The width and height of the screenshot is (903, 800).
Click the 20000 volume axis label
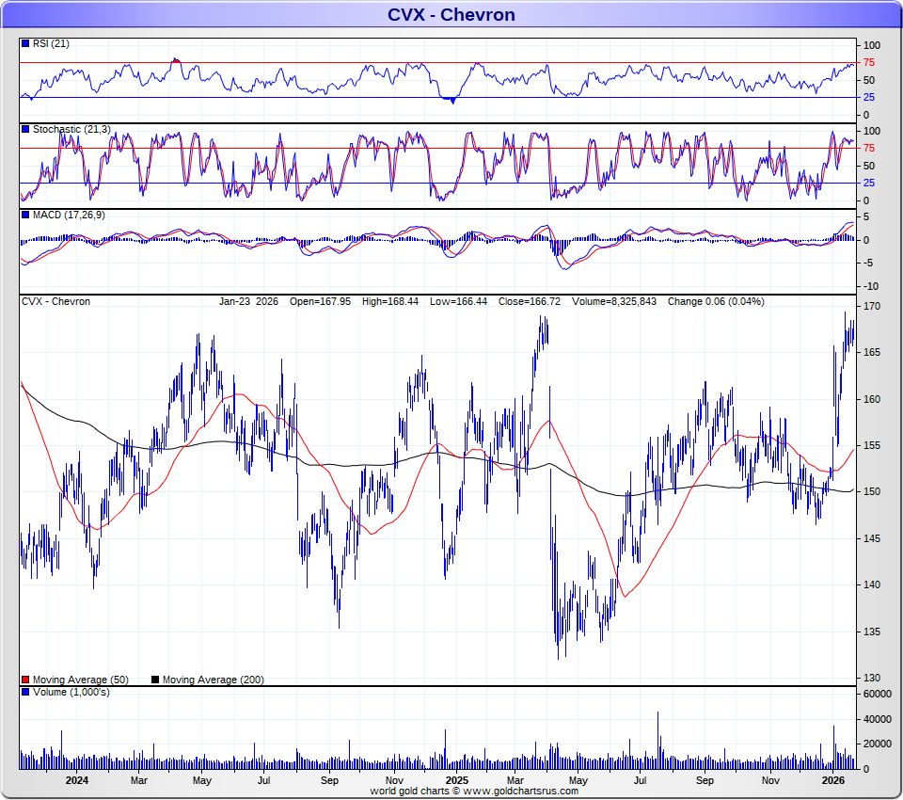(x=877, y=744)
